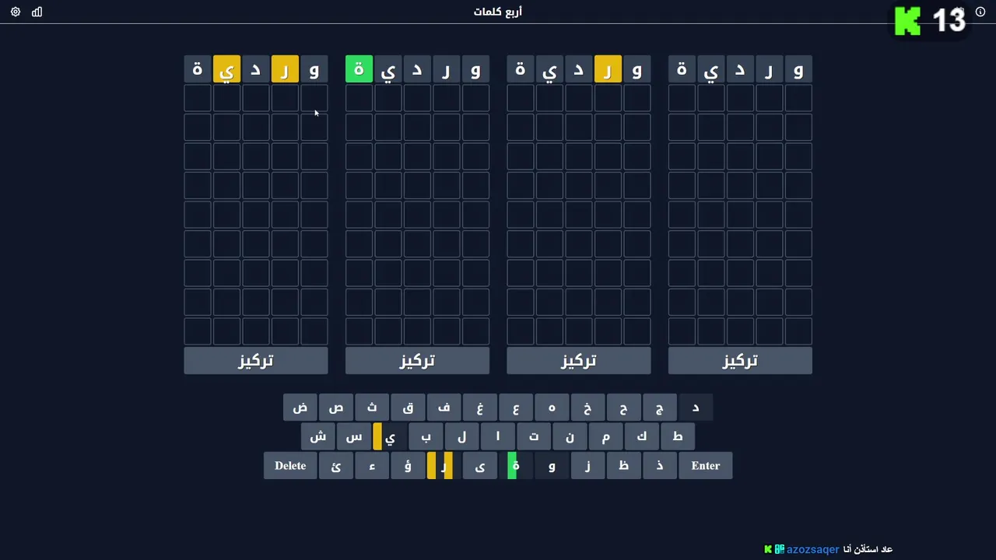
Task: Click تركيز under the board with yellow ي
Action: [256, 361]
